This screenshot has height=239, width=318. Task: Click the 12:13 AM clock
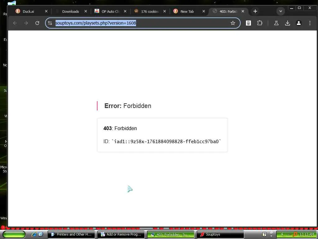point(307,235)
